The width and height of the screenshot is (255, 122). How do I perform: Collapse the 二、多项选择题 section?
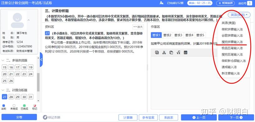3,60
